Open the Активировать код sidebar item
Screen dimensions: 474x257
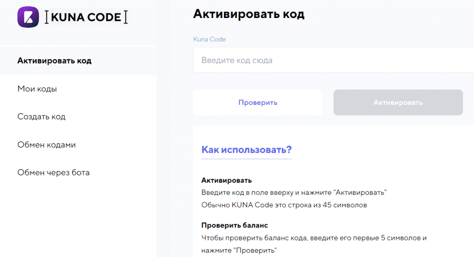click(x=78, y=60)
